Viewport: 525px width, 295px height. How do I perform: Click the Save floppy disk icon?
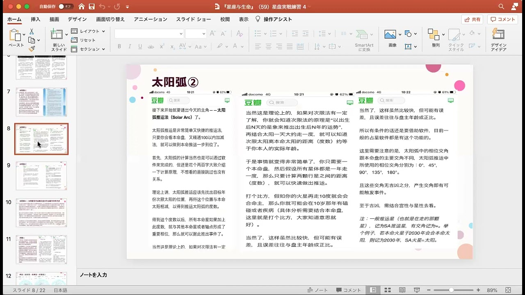coord(92,7)
